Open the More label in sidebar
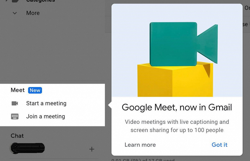Viewport: 250px width, 161px height. [33, 13]
